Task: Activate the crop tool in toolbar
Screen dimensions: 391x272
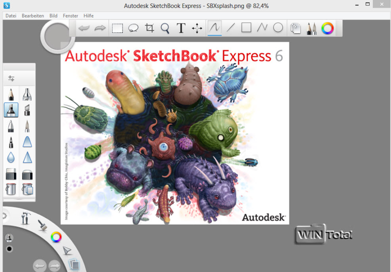Action: (149, 28)
